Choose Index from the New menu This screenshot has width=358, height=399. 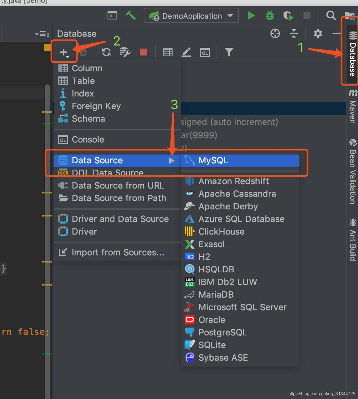point(118,93)
